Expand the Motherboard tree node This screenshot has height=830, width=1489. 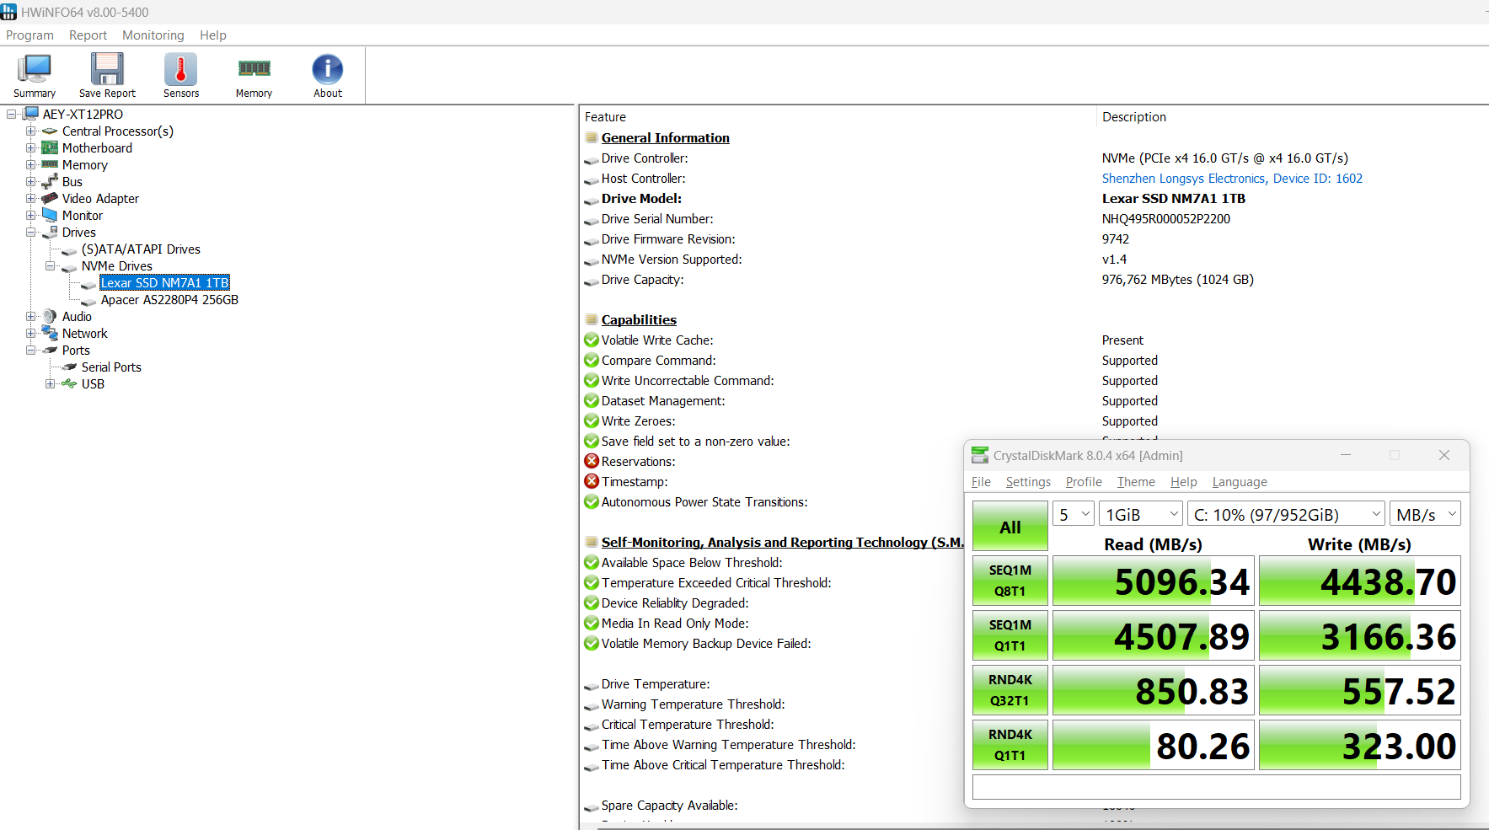30,147
